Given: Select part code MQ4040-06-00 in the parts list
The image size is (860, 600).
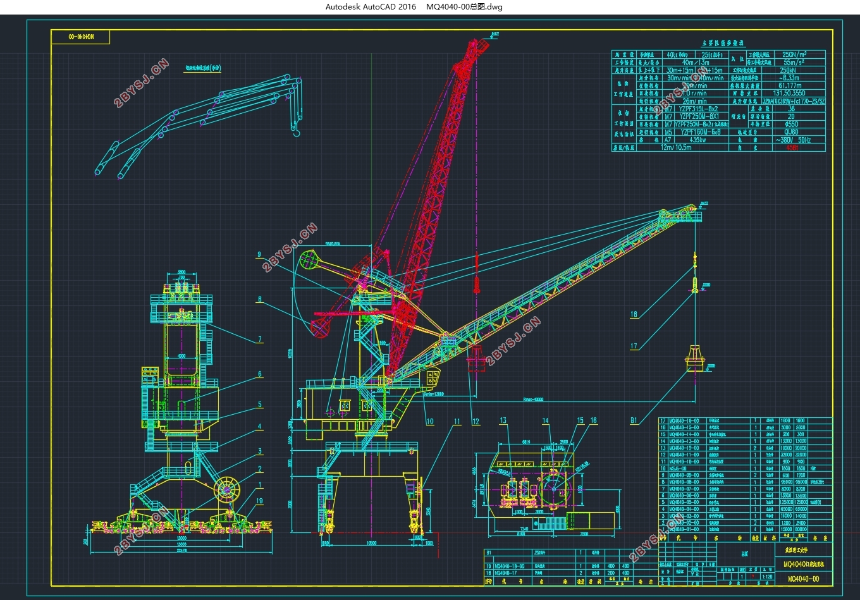Looking at the screenshot, I should point(684,496).
